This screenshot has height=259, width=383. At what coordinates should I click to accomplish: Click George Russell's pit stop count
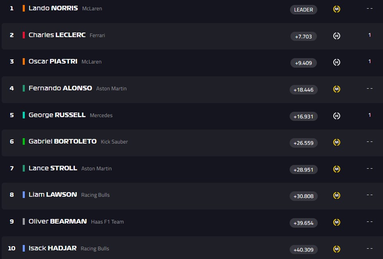point(369,115)
